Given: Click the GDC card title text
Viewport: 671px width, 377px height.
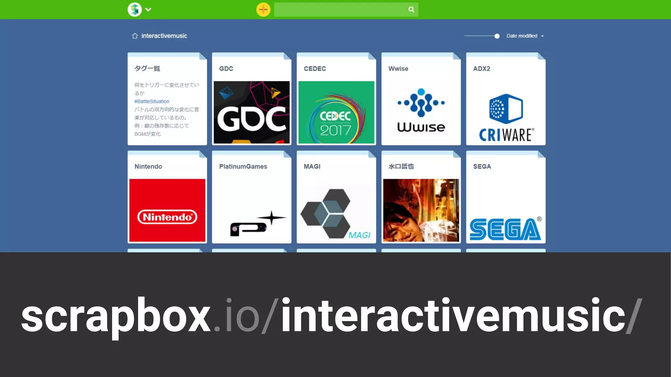Looking at the screenshot, I should 226,69.
